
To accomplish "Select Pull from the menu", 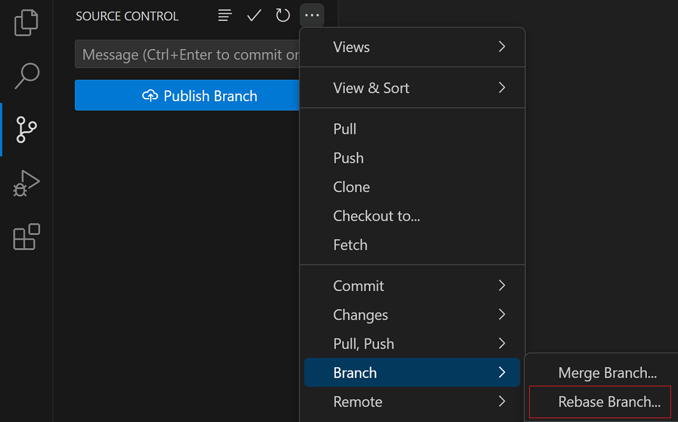I will [412, 129].
